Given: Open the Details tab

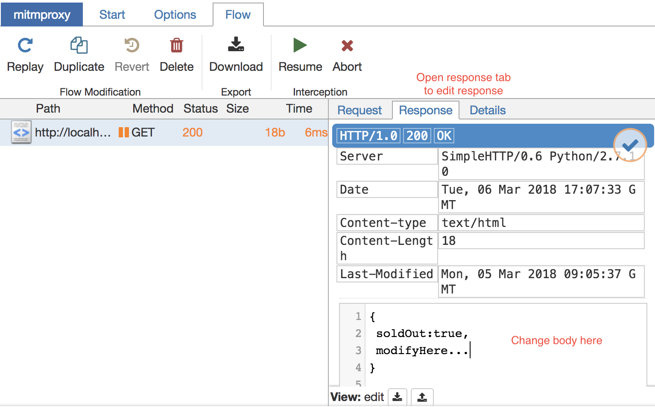Looking at the screenshot, I should (488, 110).
